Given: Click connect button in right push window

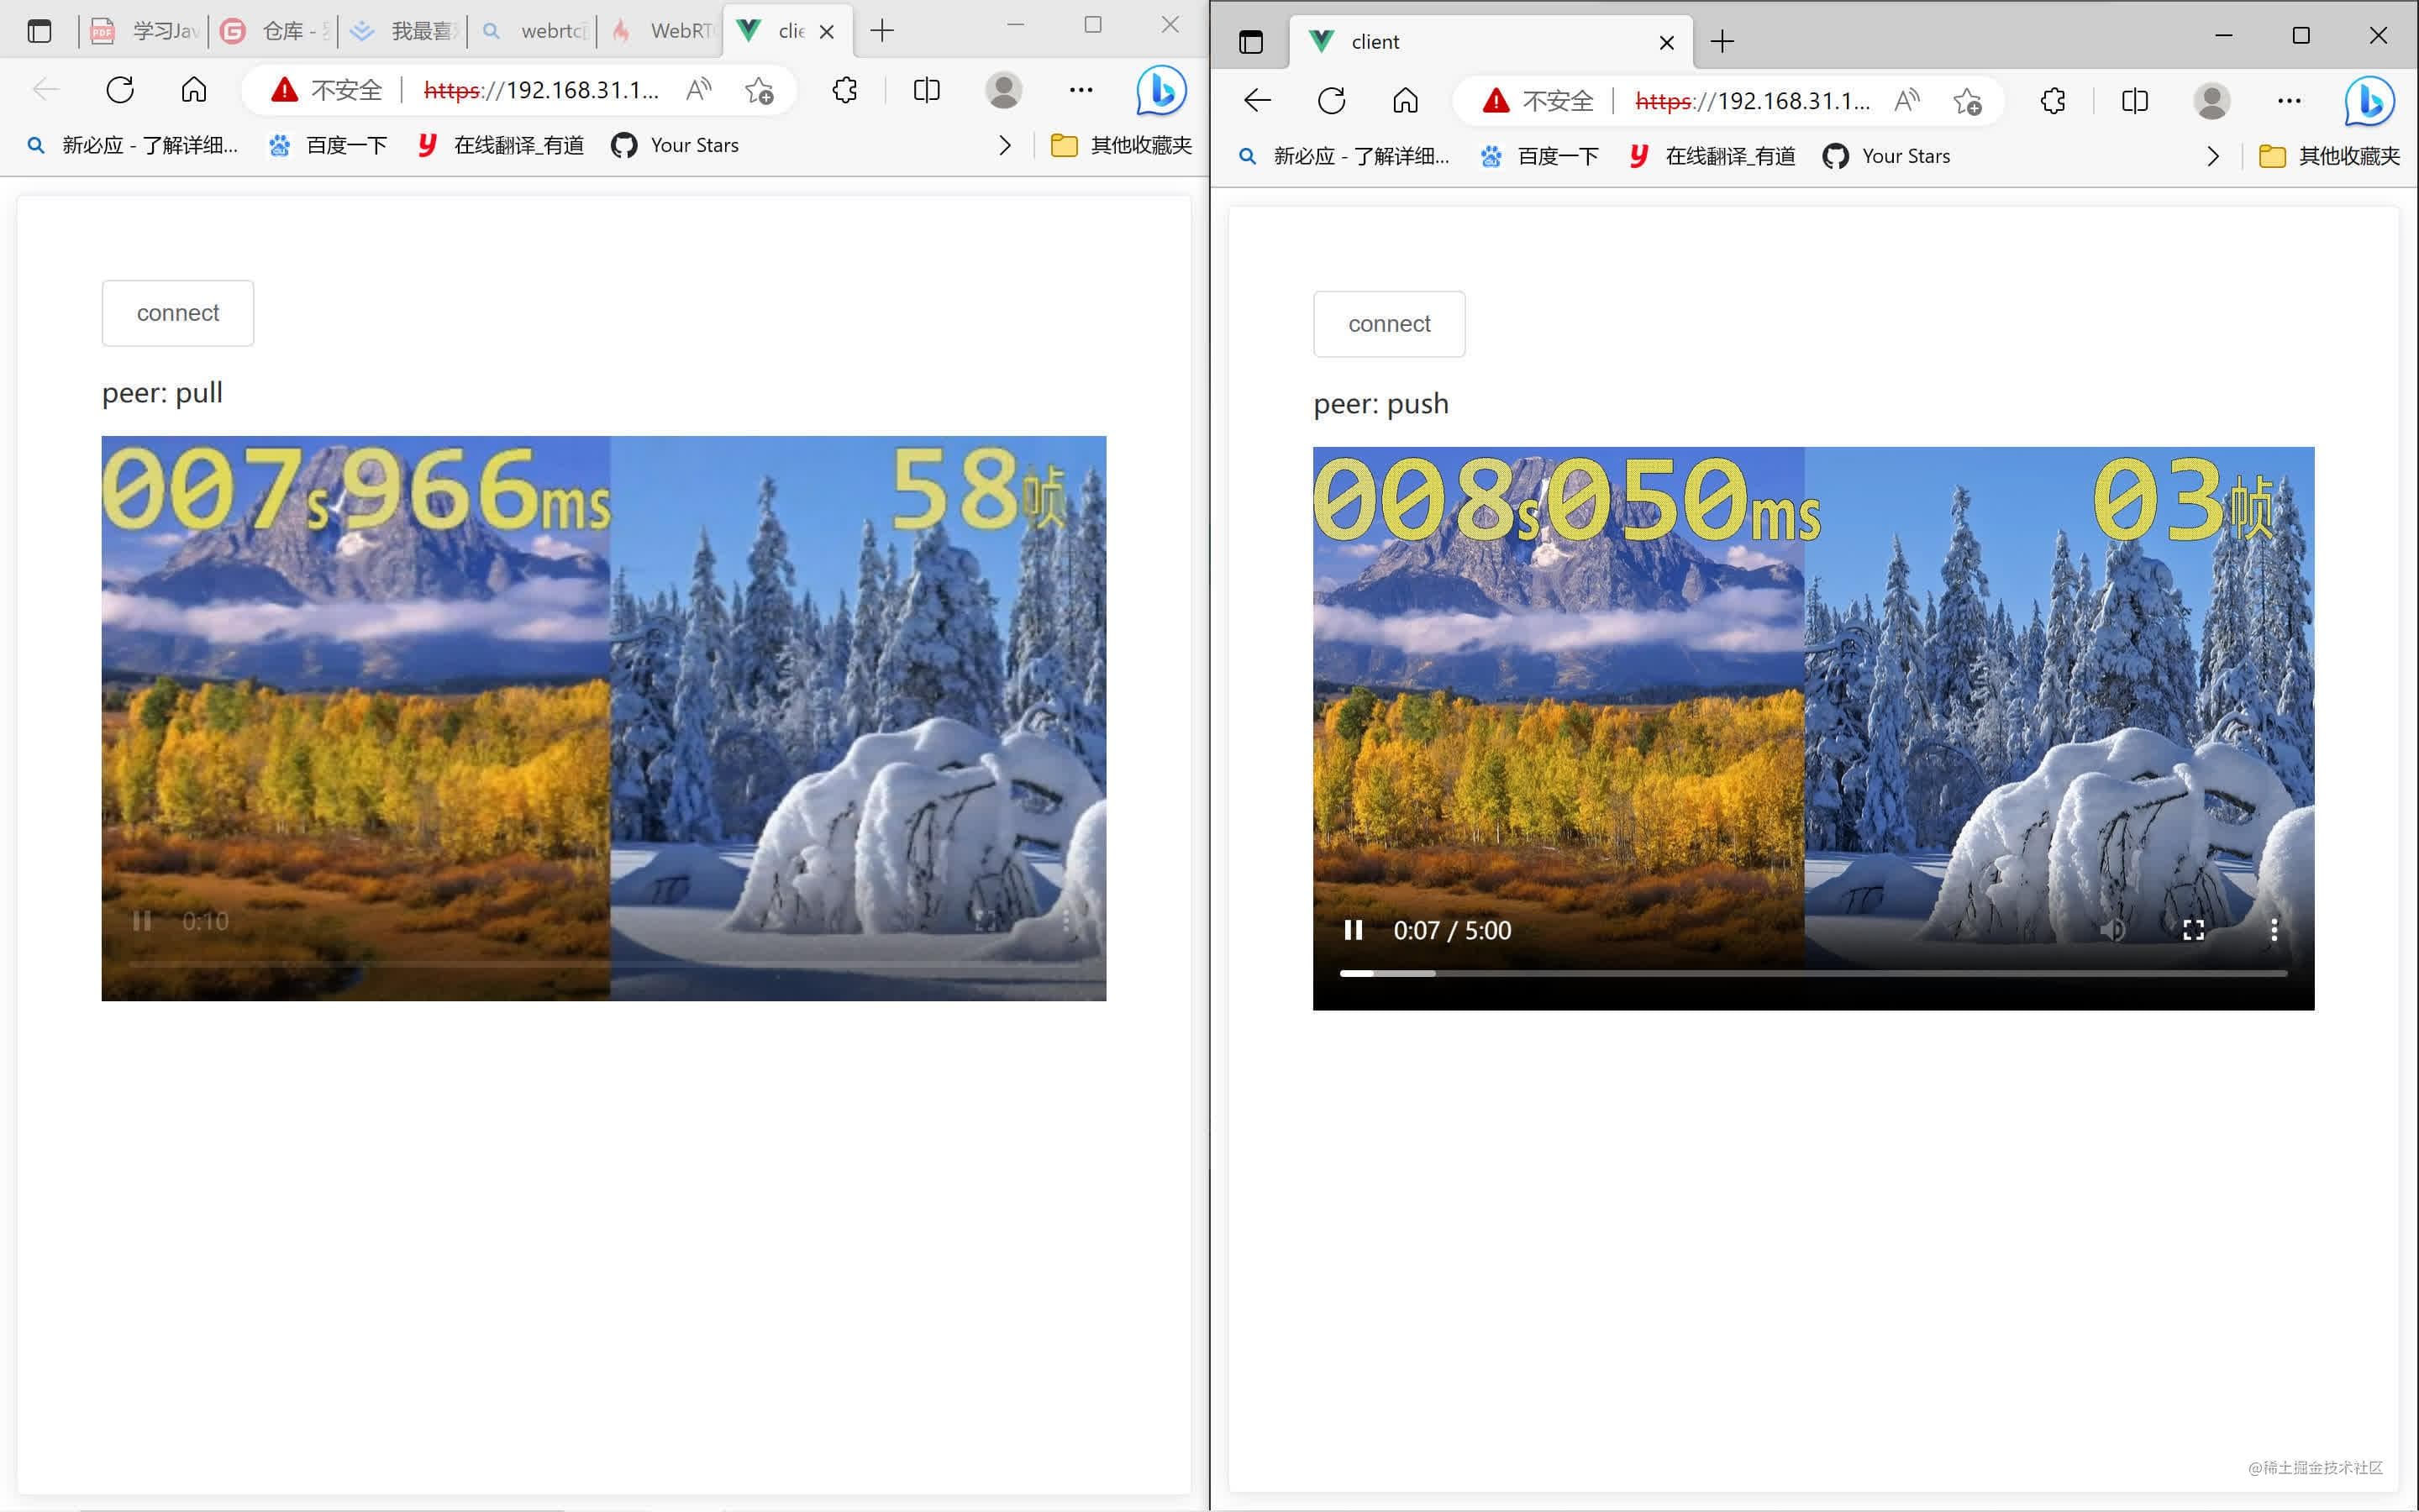Looking at the screenshot, I should 1389,324.
